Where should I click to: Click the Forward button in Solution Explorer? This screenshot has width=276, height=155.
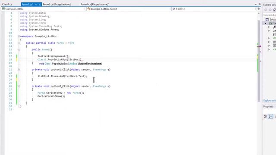point(270,10)
